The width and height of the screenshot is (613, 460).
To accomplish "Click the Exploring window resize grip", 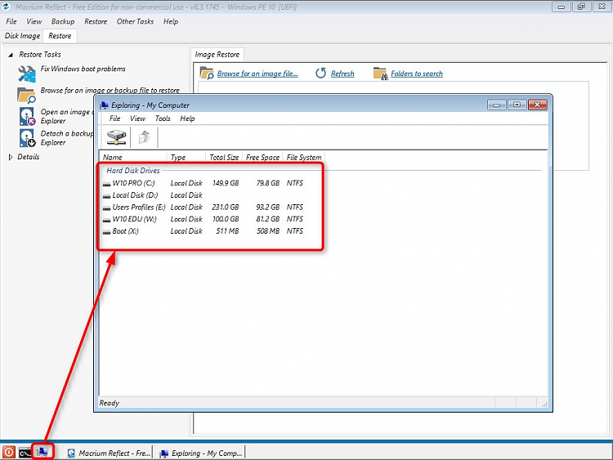I will pyautogui.click(x=545, y=404).
